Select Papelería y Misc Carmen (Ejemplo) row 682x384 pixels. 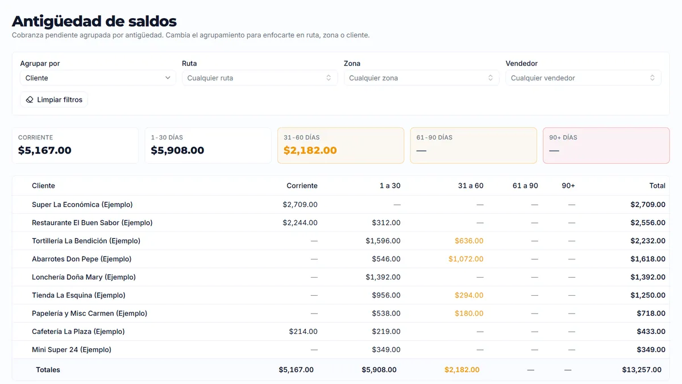pos(341,314)
